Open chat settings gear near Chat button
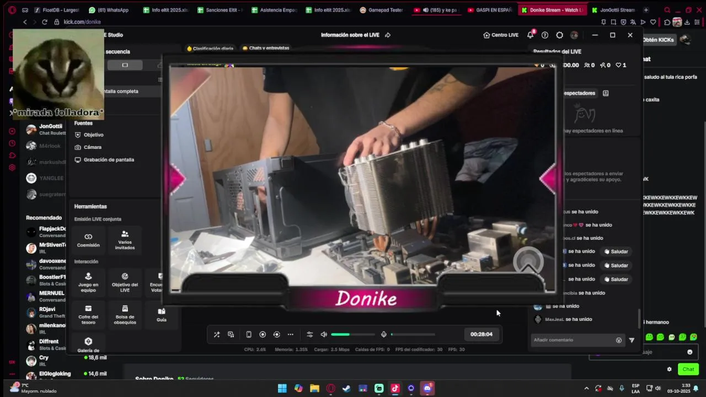This screenshot has height=397, width=706. 669,369
